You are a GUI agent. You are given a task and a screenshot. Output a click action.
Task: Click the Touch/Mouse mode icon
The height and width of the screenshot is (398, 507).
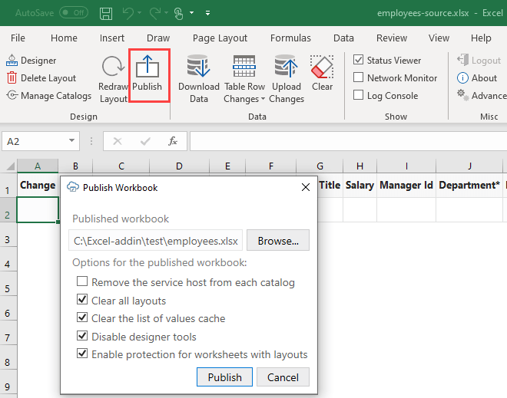click(178, 13)
